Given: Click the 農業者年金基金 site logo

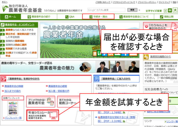Looking at the screenshot, I should pos(22,8).
